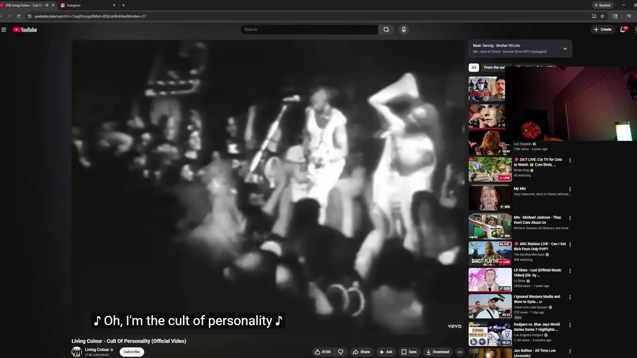Open options for Dodgers vs. Blue Jays video
Viewport: 637px width, 358px height.
[570, 325]
